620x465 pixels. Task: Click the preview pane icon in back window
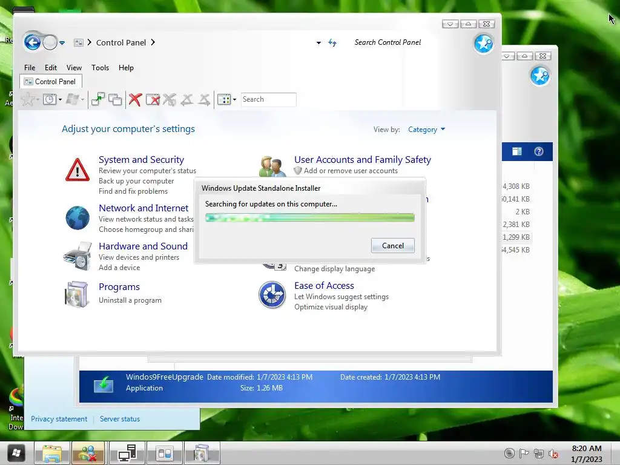click(x=517, y=151)
